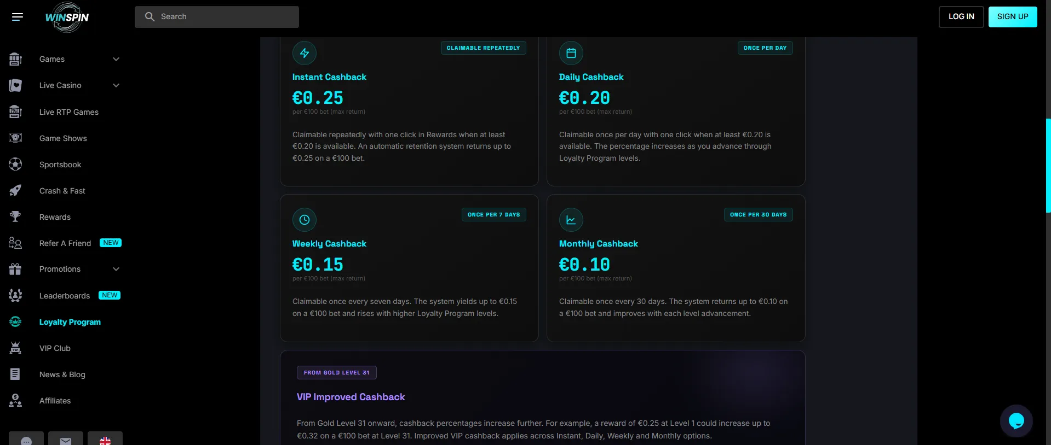Screen dimensions: 1051x445
Task: Click the Instant Cashback lightning icon
Action: pyautogui.click(x=305, y=53)
